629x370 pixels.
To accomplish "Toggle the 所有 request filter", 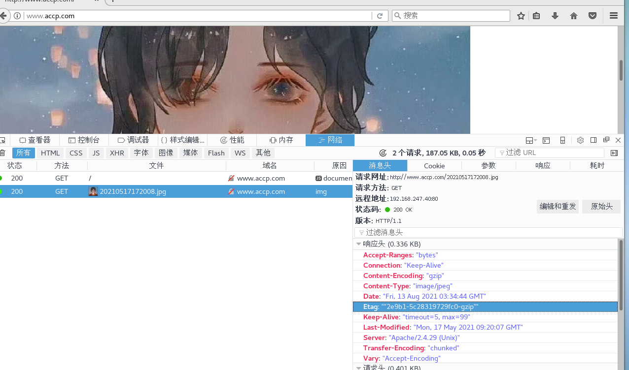I will 24,153.
